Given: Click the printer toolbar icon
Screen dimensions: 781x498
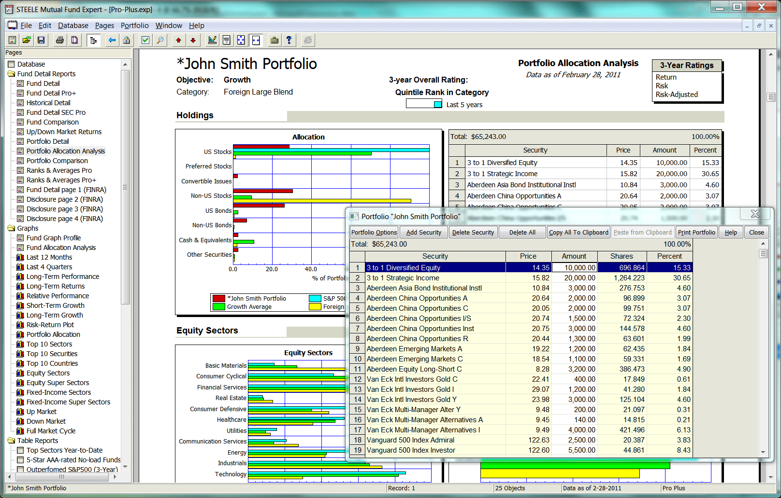Looking at the screenshot, I should 60,41.
